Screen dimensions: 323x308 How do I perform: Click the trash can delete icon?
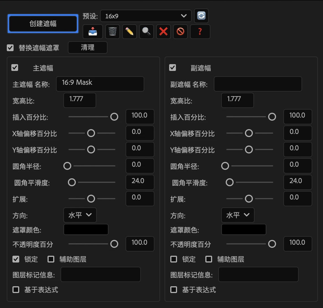tap(112, 31)
